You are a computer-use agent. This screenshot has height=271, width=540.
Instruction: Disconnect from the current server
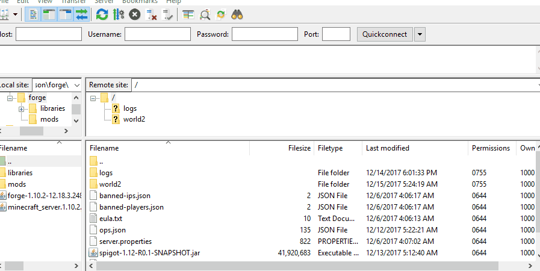click(x=151, y=14)
